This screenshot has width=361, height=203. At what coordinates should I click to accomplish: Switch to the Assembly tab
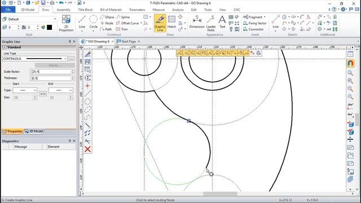click(64, 10)
